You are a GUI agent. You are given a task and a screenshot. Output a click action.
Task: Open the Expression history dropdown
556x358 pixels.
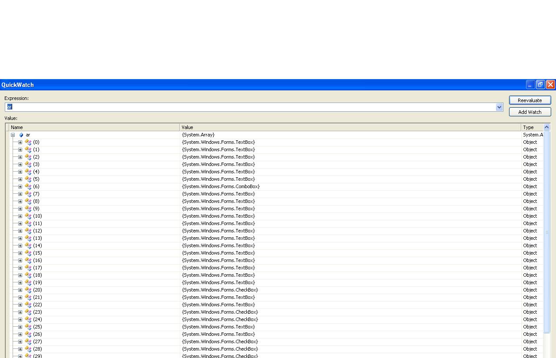pyautogui.click(x=499, y=107)
